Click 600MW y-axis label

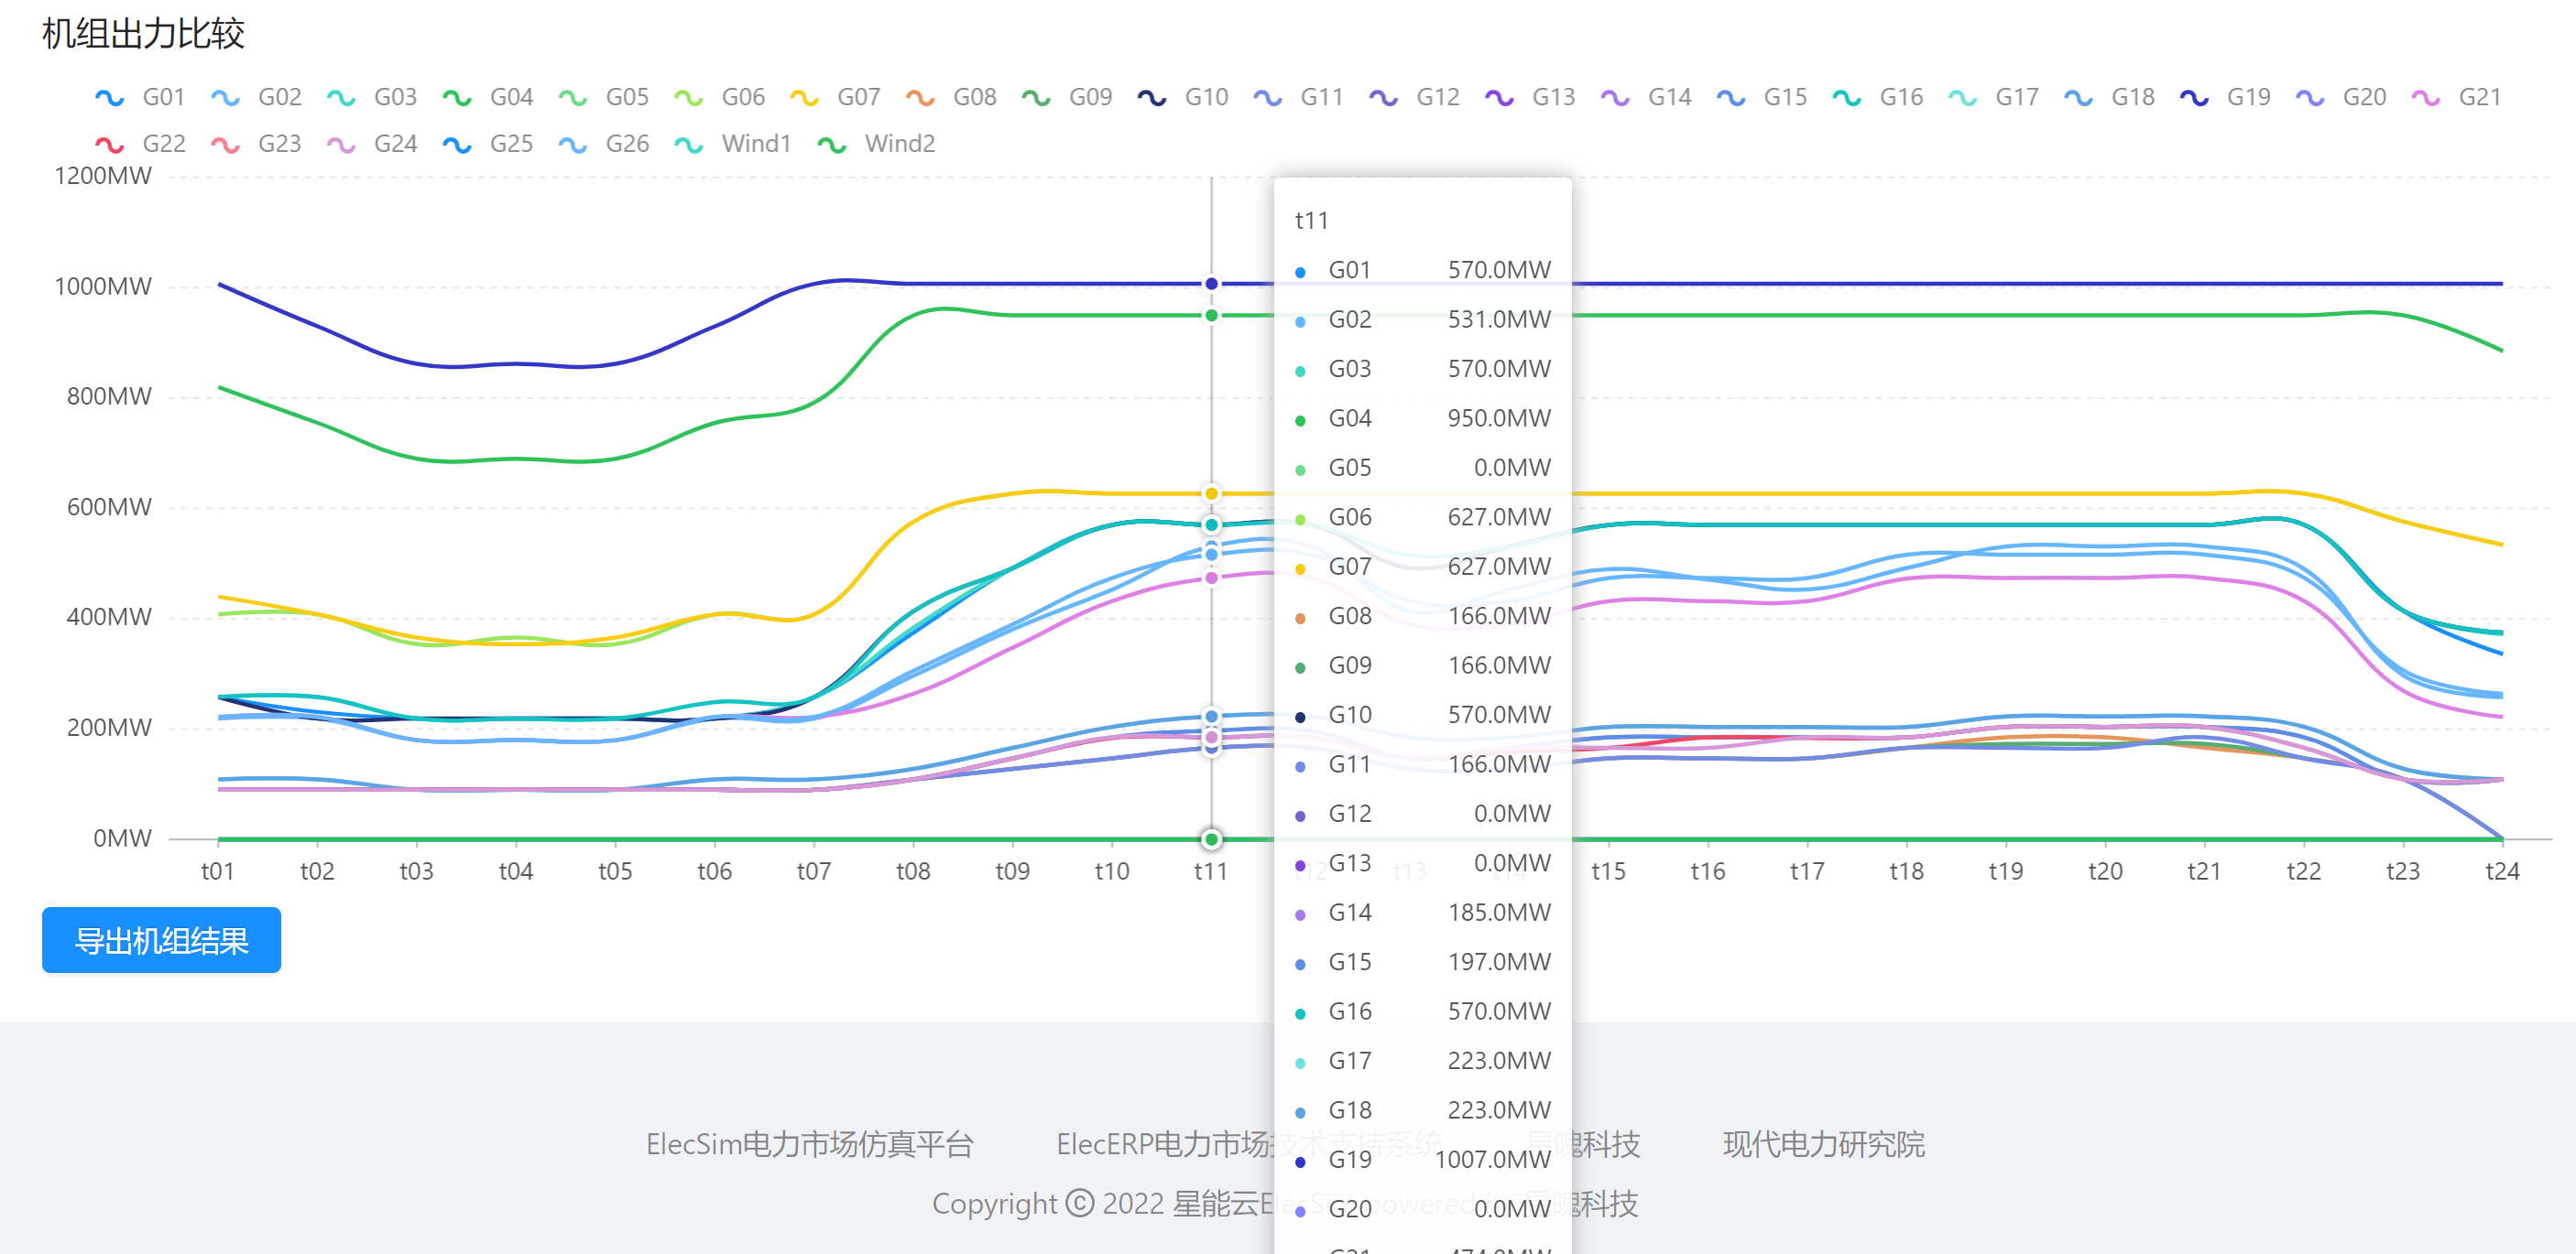[x=109, y=508]
